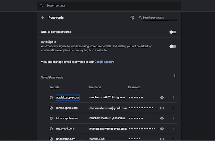The image size is (215, 141).
Task: Turn on the Auto Sign-in switch
Action: pos(173,46)
